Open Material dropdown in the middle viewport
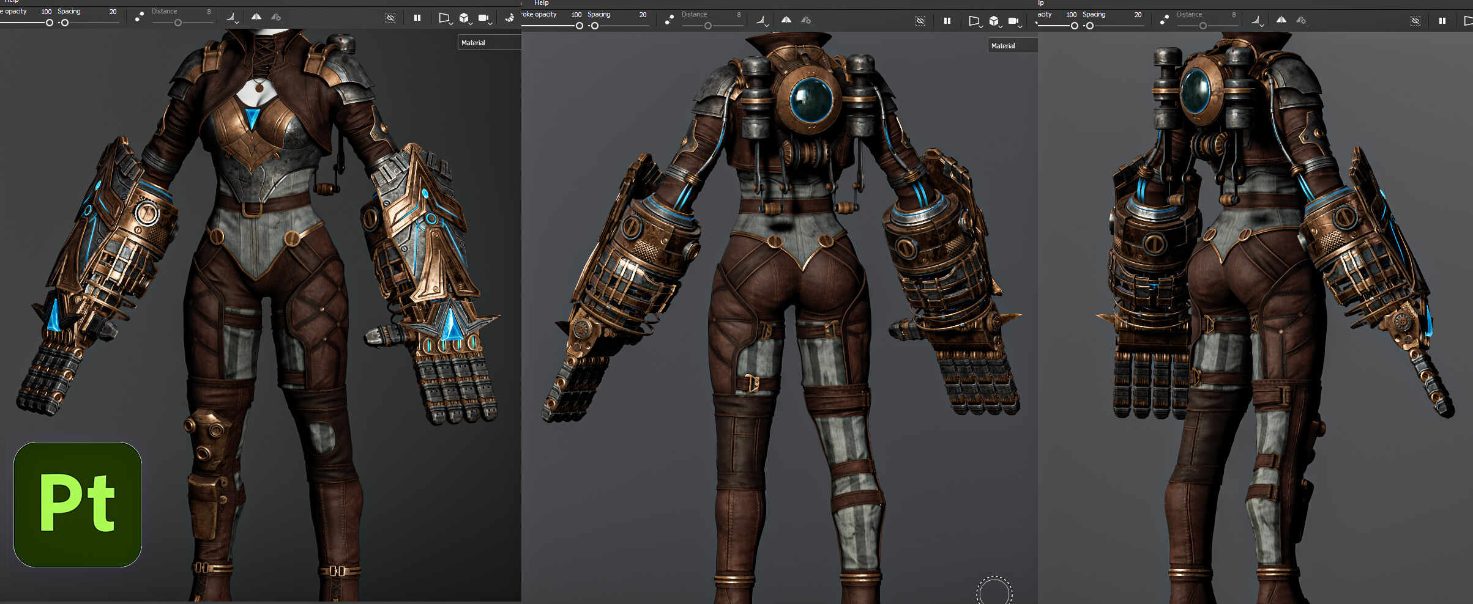Screen dimensions: 1473x604 click(1012, 46)
